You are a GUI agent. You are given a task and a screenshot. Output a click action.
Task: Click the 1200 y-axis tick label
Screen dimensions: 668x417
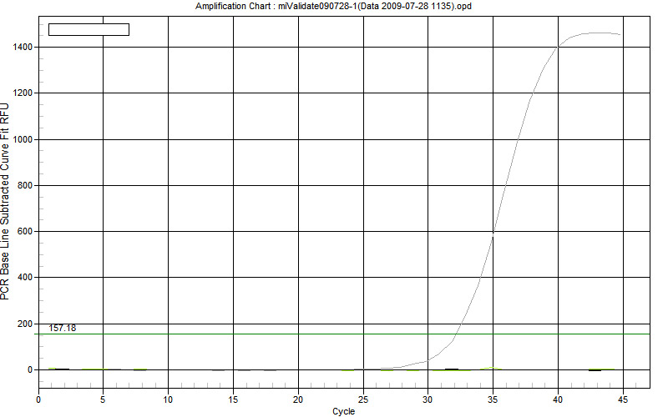point(23,93)
